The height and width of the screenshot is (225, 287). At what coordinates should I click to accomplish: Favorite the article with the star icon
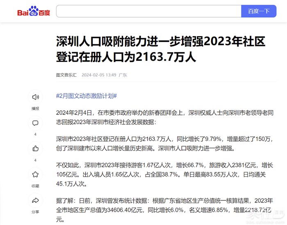point(35,174)
